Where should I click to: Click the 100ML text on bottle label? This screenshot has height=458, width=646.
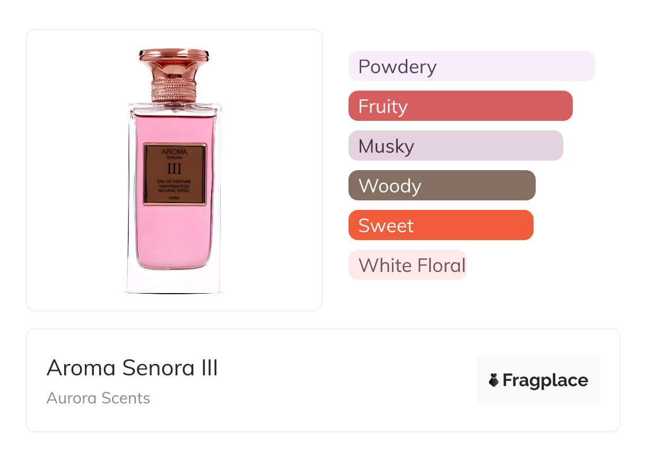coord(174,198)
